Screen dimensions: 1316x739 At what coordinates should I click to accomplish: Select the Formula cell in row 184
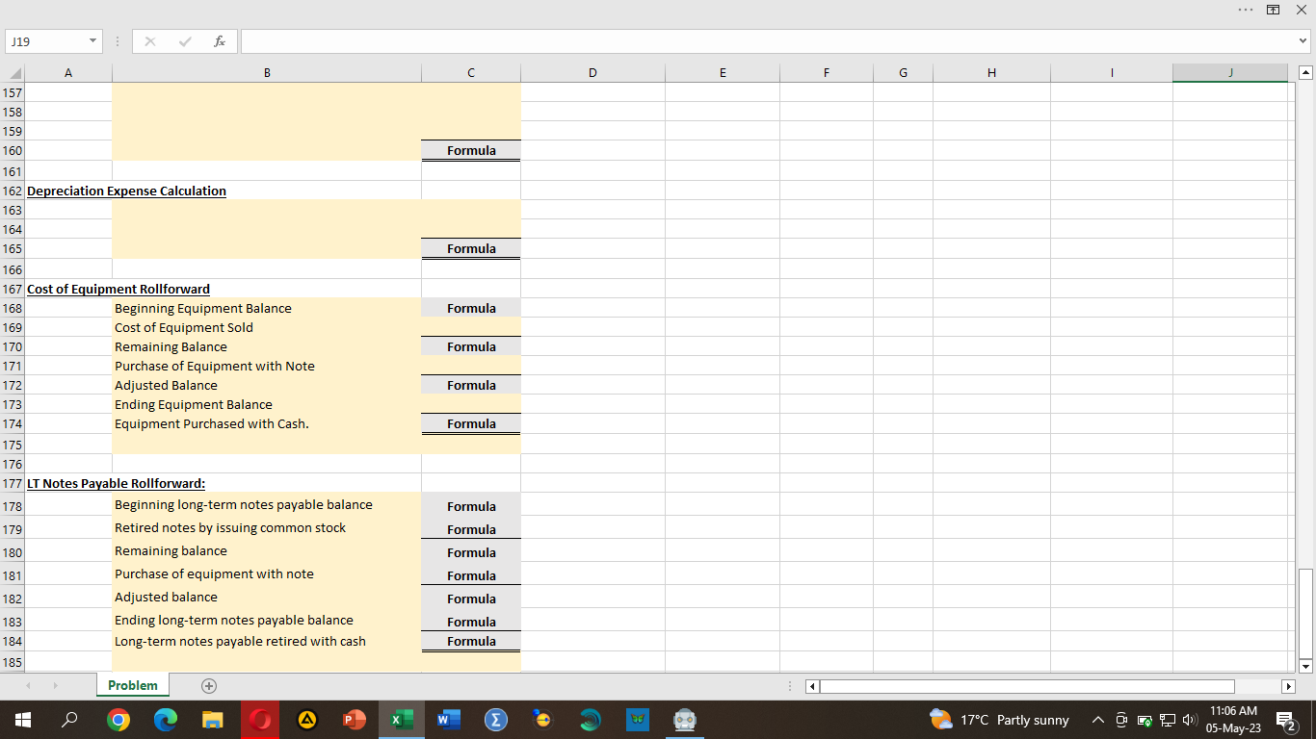click(471, 641)
